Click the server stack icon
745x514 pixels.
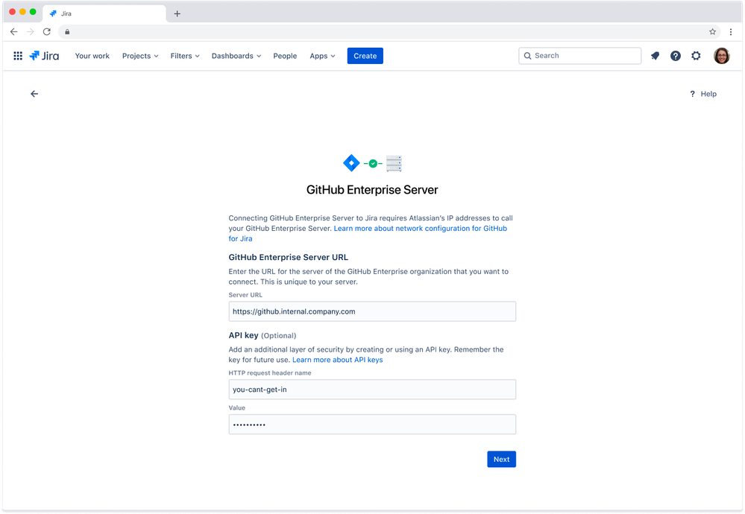pos(394,163)
